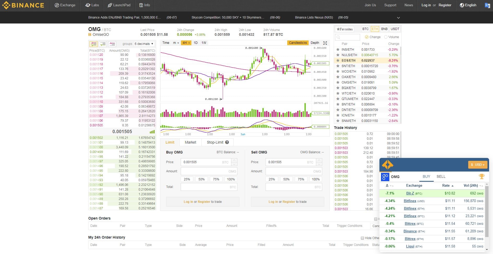This screenshot has height=254, width=493.
Task: Expand the chart to fullscreen
Action: [325, 43]
